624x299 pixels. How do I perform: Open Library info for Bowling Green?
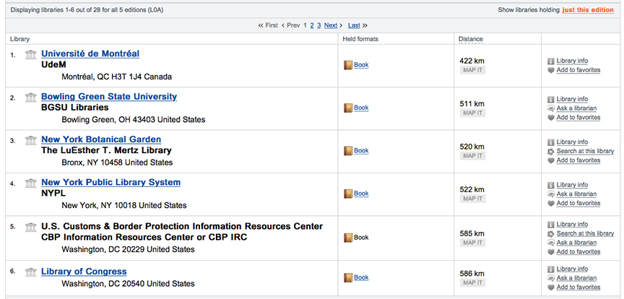572,99
